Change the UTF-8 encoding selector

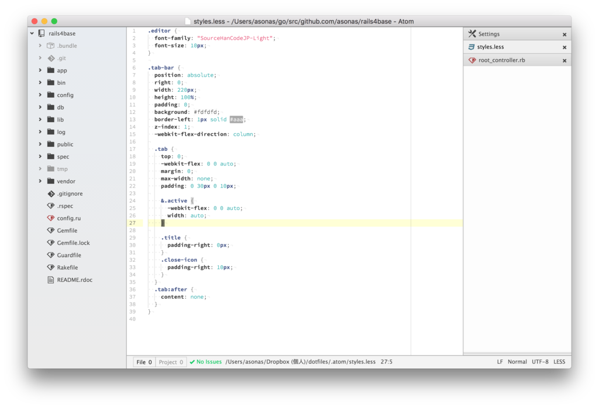540,362
